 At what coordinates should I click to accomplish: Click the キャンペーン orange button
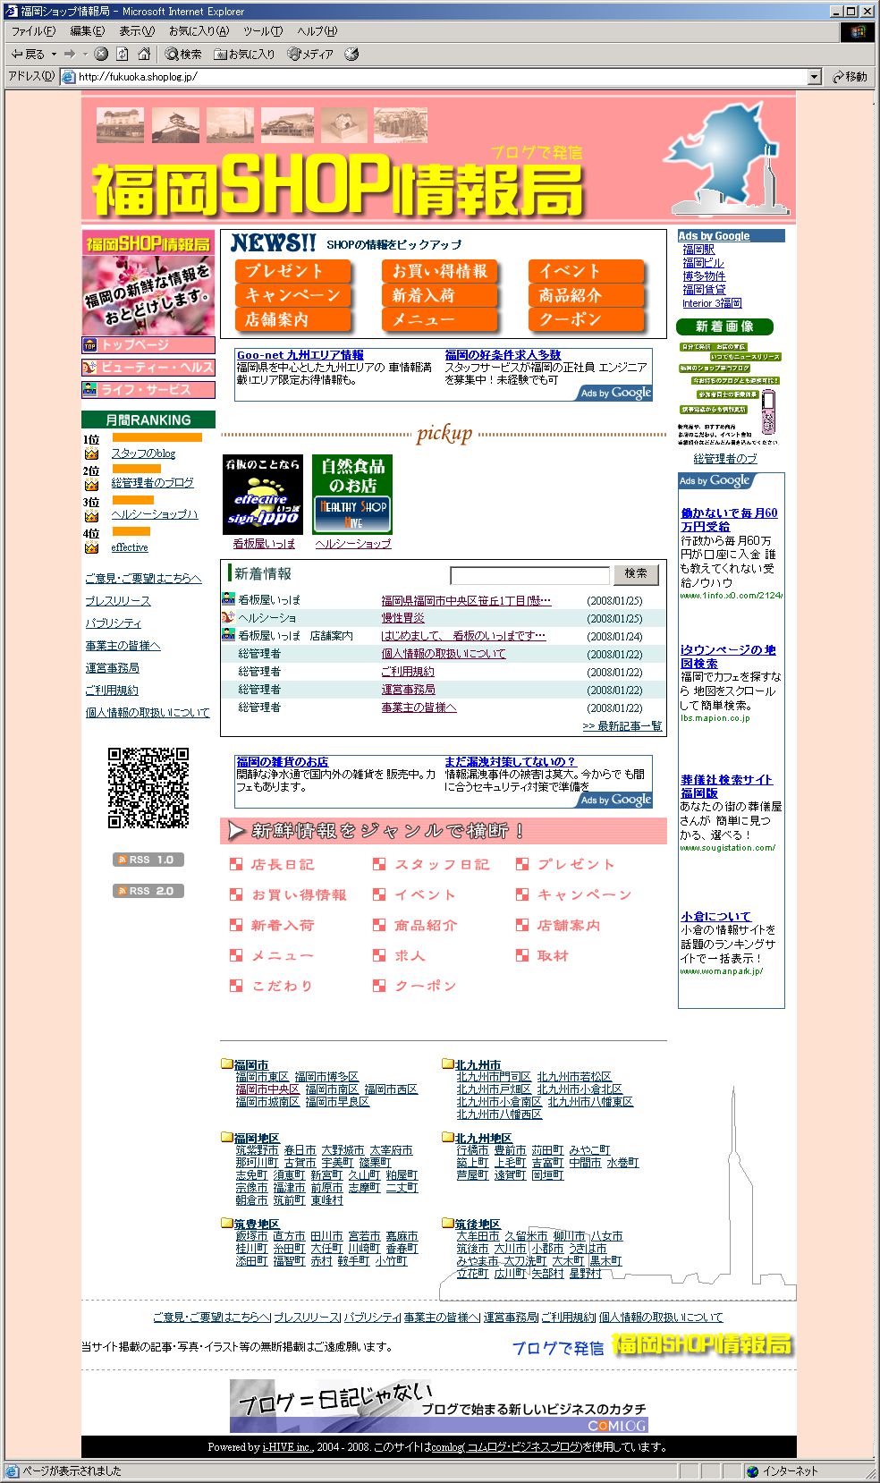293,295
